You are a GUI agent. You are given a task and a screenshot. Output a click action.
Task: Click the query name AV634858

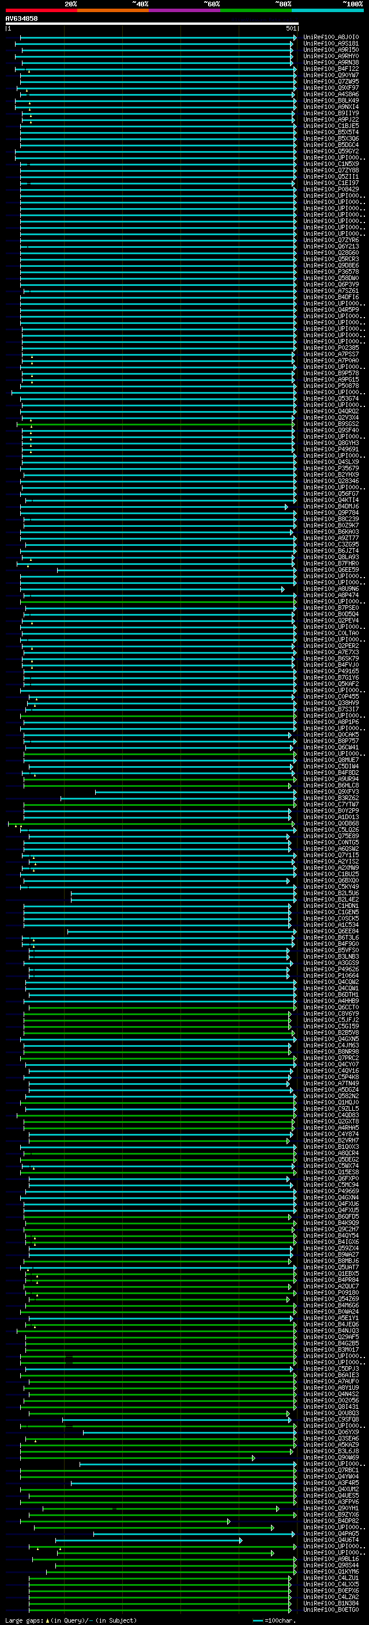[x=21, y=18]
